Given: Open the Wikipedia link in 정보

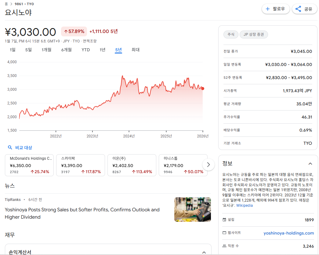Looking at the screenshot, I should click(x=244, y=206).
